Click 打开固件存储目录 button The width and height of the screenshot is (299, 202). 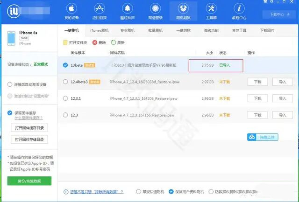click(x=29, y=139)
